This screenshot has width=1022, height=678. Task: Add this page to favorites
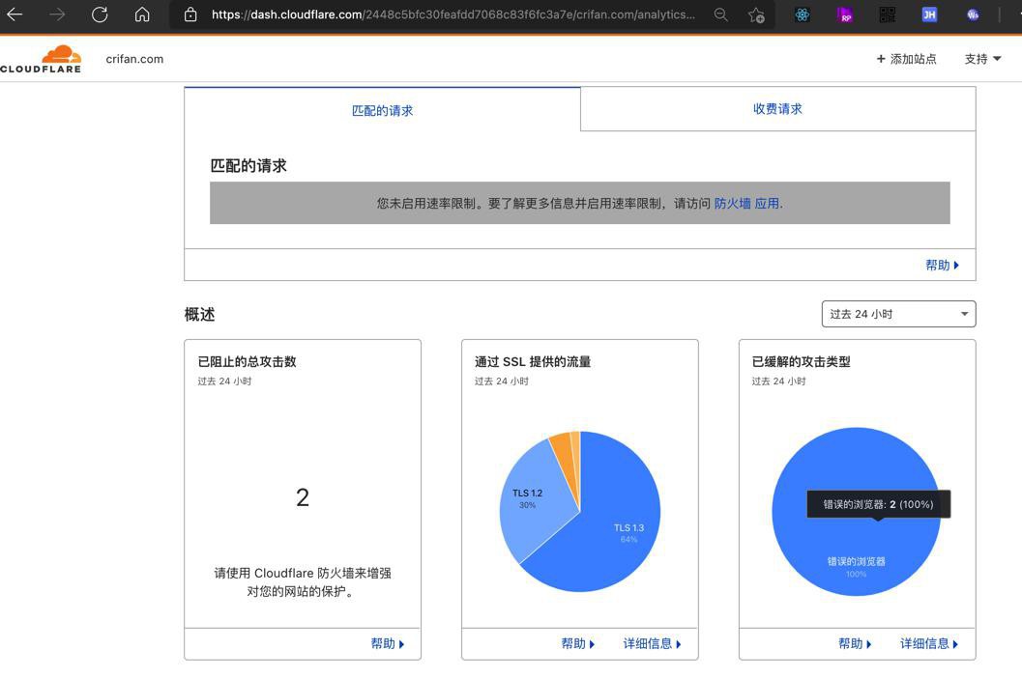pyautogui.click(x=756, y=14)
